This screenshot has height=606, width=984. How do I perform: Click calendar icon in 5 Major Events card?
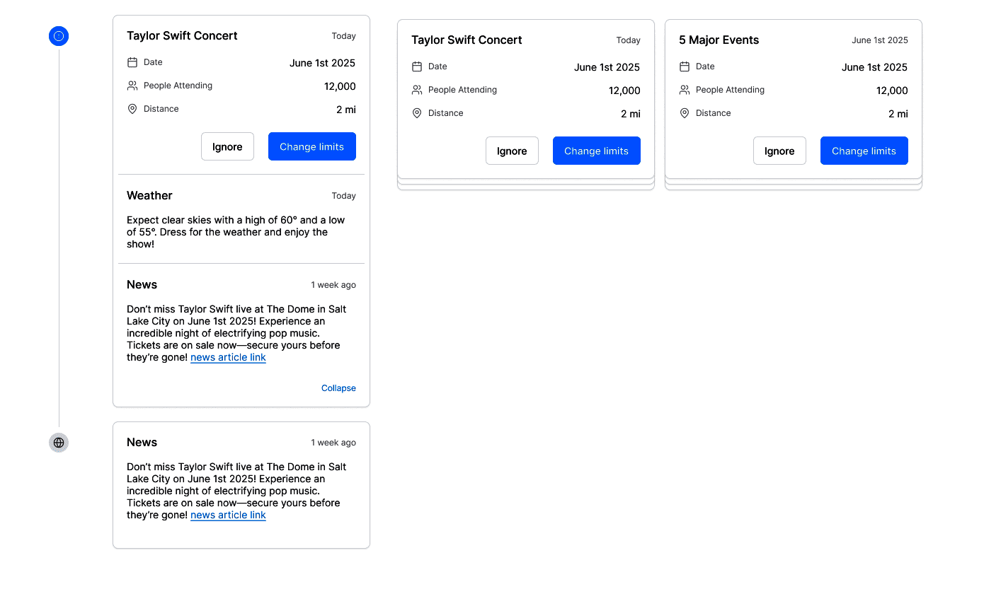(685, 66)
